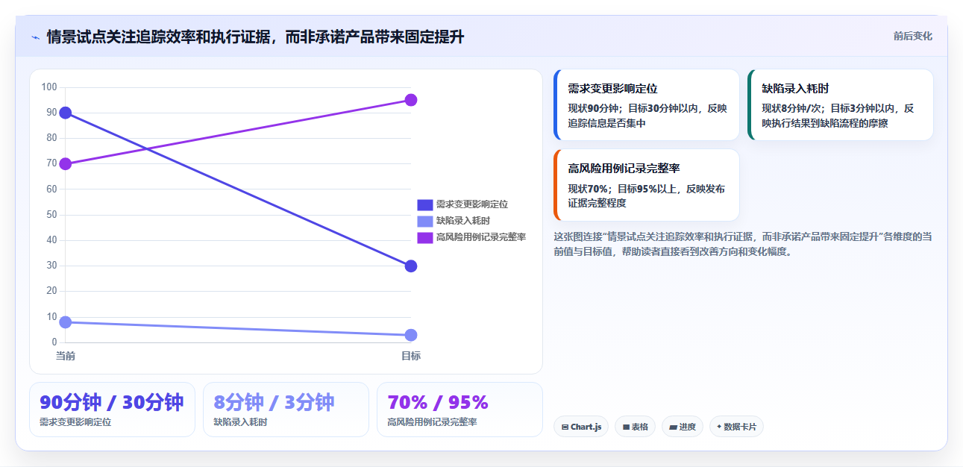Click the 数据卡片 tag chip

click(736, 427)
